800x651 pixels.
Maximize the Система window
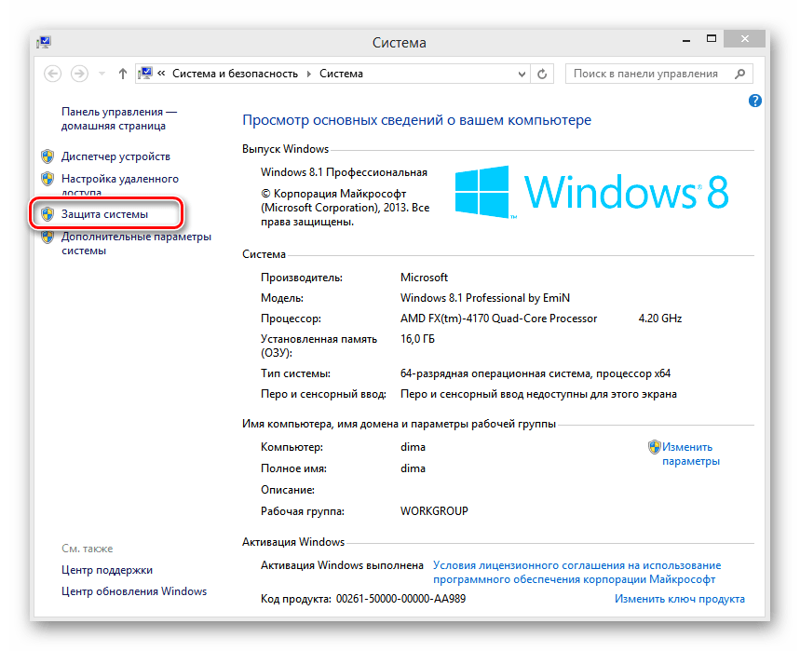point(712,39)
